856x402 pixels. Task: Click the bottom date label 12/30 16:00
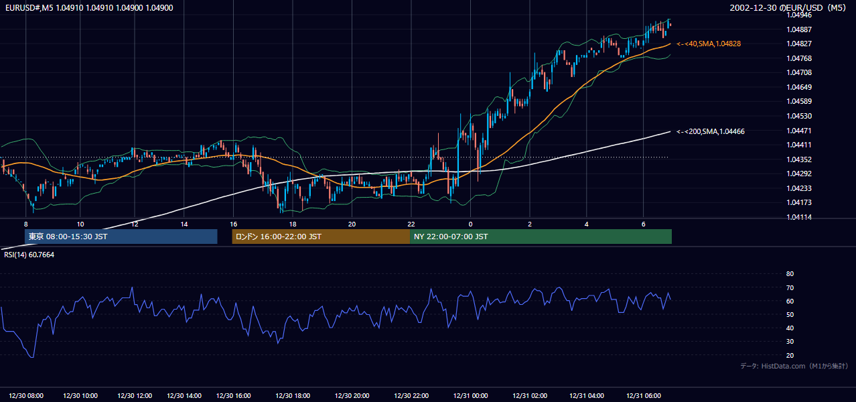[x=234, y=396]
